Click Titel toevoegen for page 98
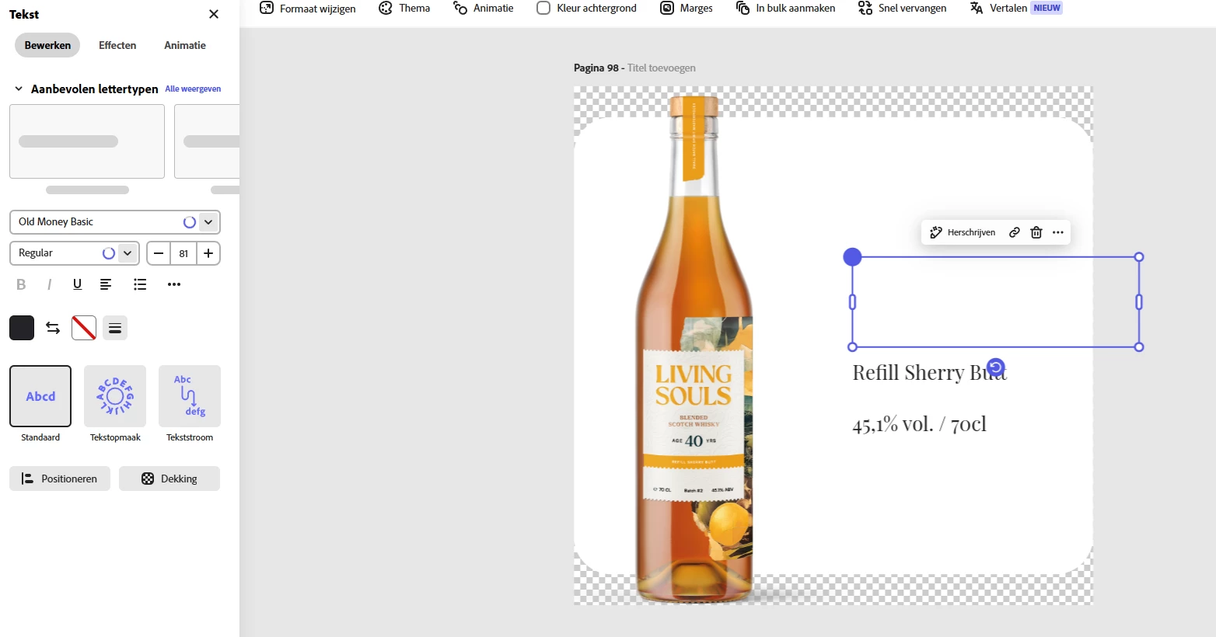 tap(662, 68)
